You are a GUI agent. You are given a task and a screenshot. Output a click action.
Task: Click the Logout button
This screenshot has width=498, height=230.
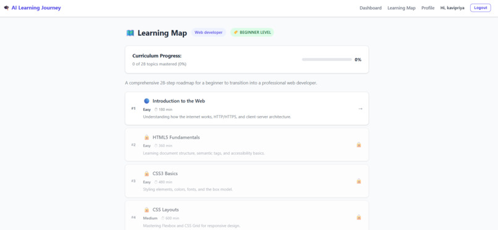tap(480, 8)
